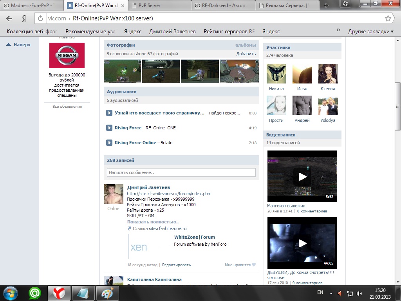Click 'Показать полностью..' to expand post
401x301 pixels.
point(153,222)
